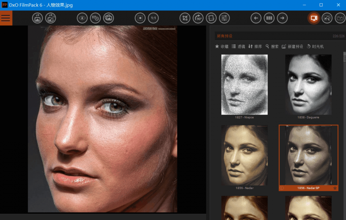The width and height of the screenshot is (346, 220).
Task: Rotate image 90 degrees
Action: click(x=198, y=18)
